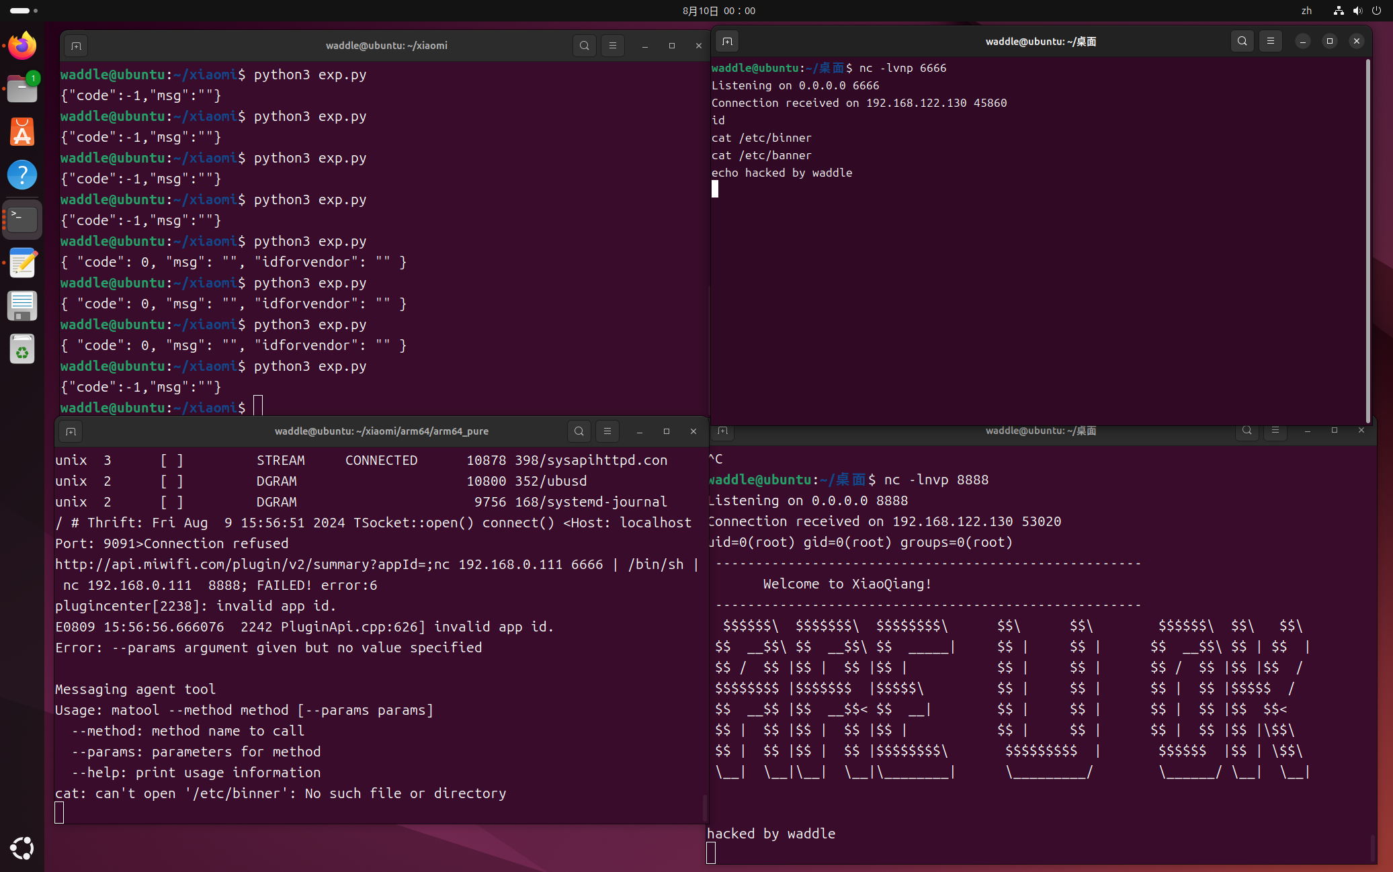This screenshot has width=1393, height=872.
Task: Maximize the arm64_pure terminal window
Action: coord(667,431)
